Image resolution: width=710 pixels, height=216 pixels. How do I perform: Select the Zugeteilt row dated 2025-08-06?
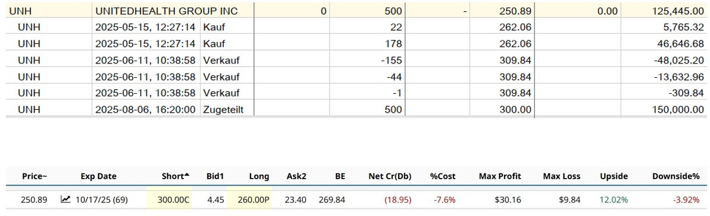357,109
